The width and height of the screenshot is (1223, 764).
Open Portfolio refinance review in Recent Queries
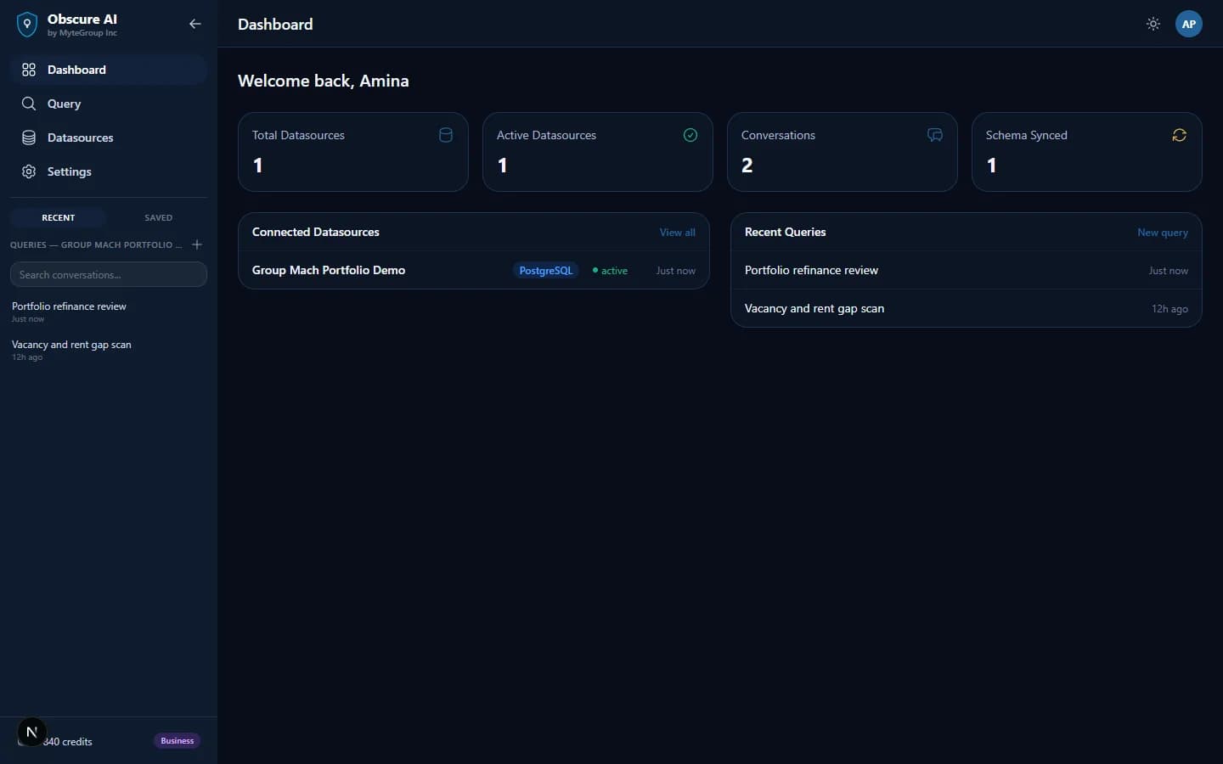pos(967,270)
